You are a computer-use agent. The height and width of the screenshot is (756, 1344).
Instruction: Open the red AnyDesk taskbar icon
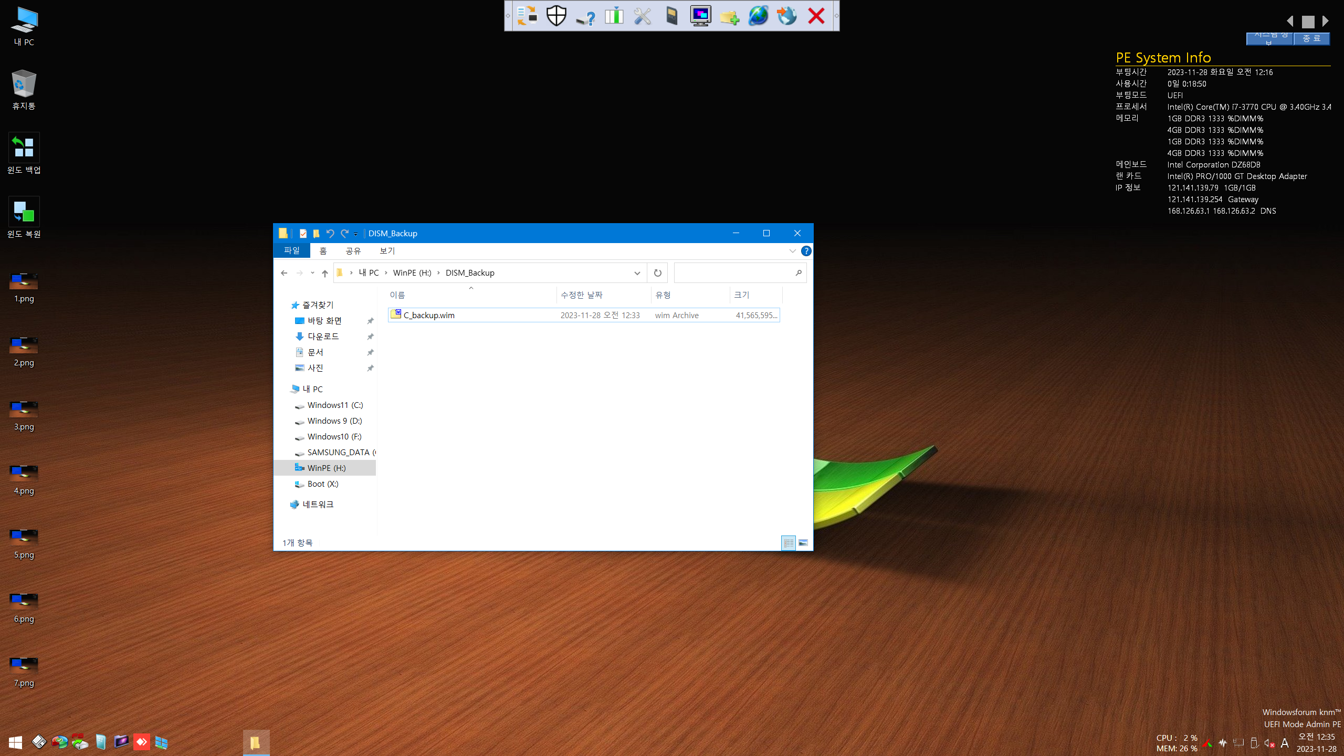pos(141,742)
